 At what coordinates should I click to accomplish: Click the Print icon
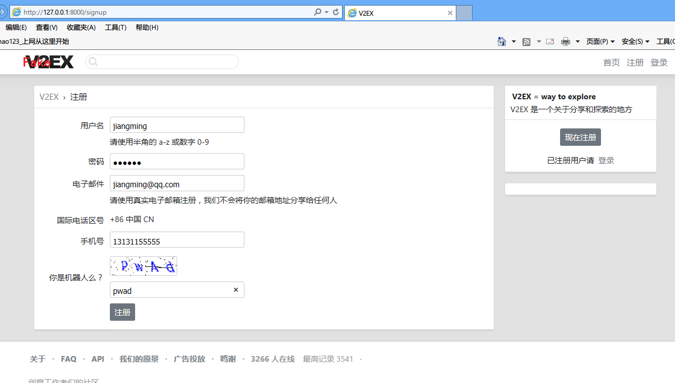coord(566,41)
